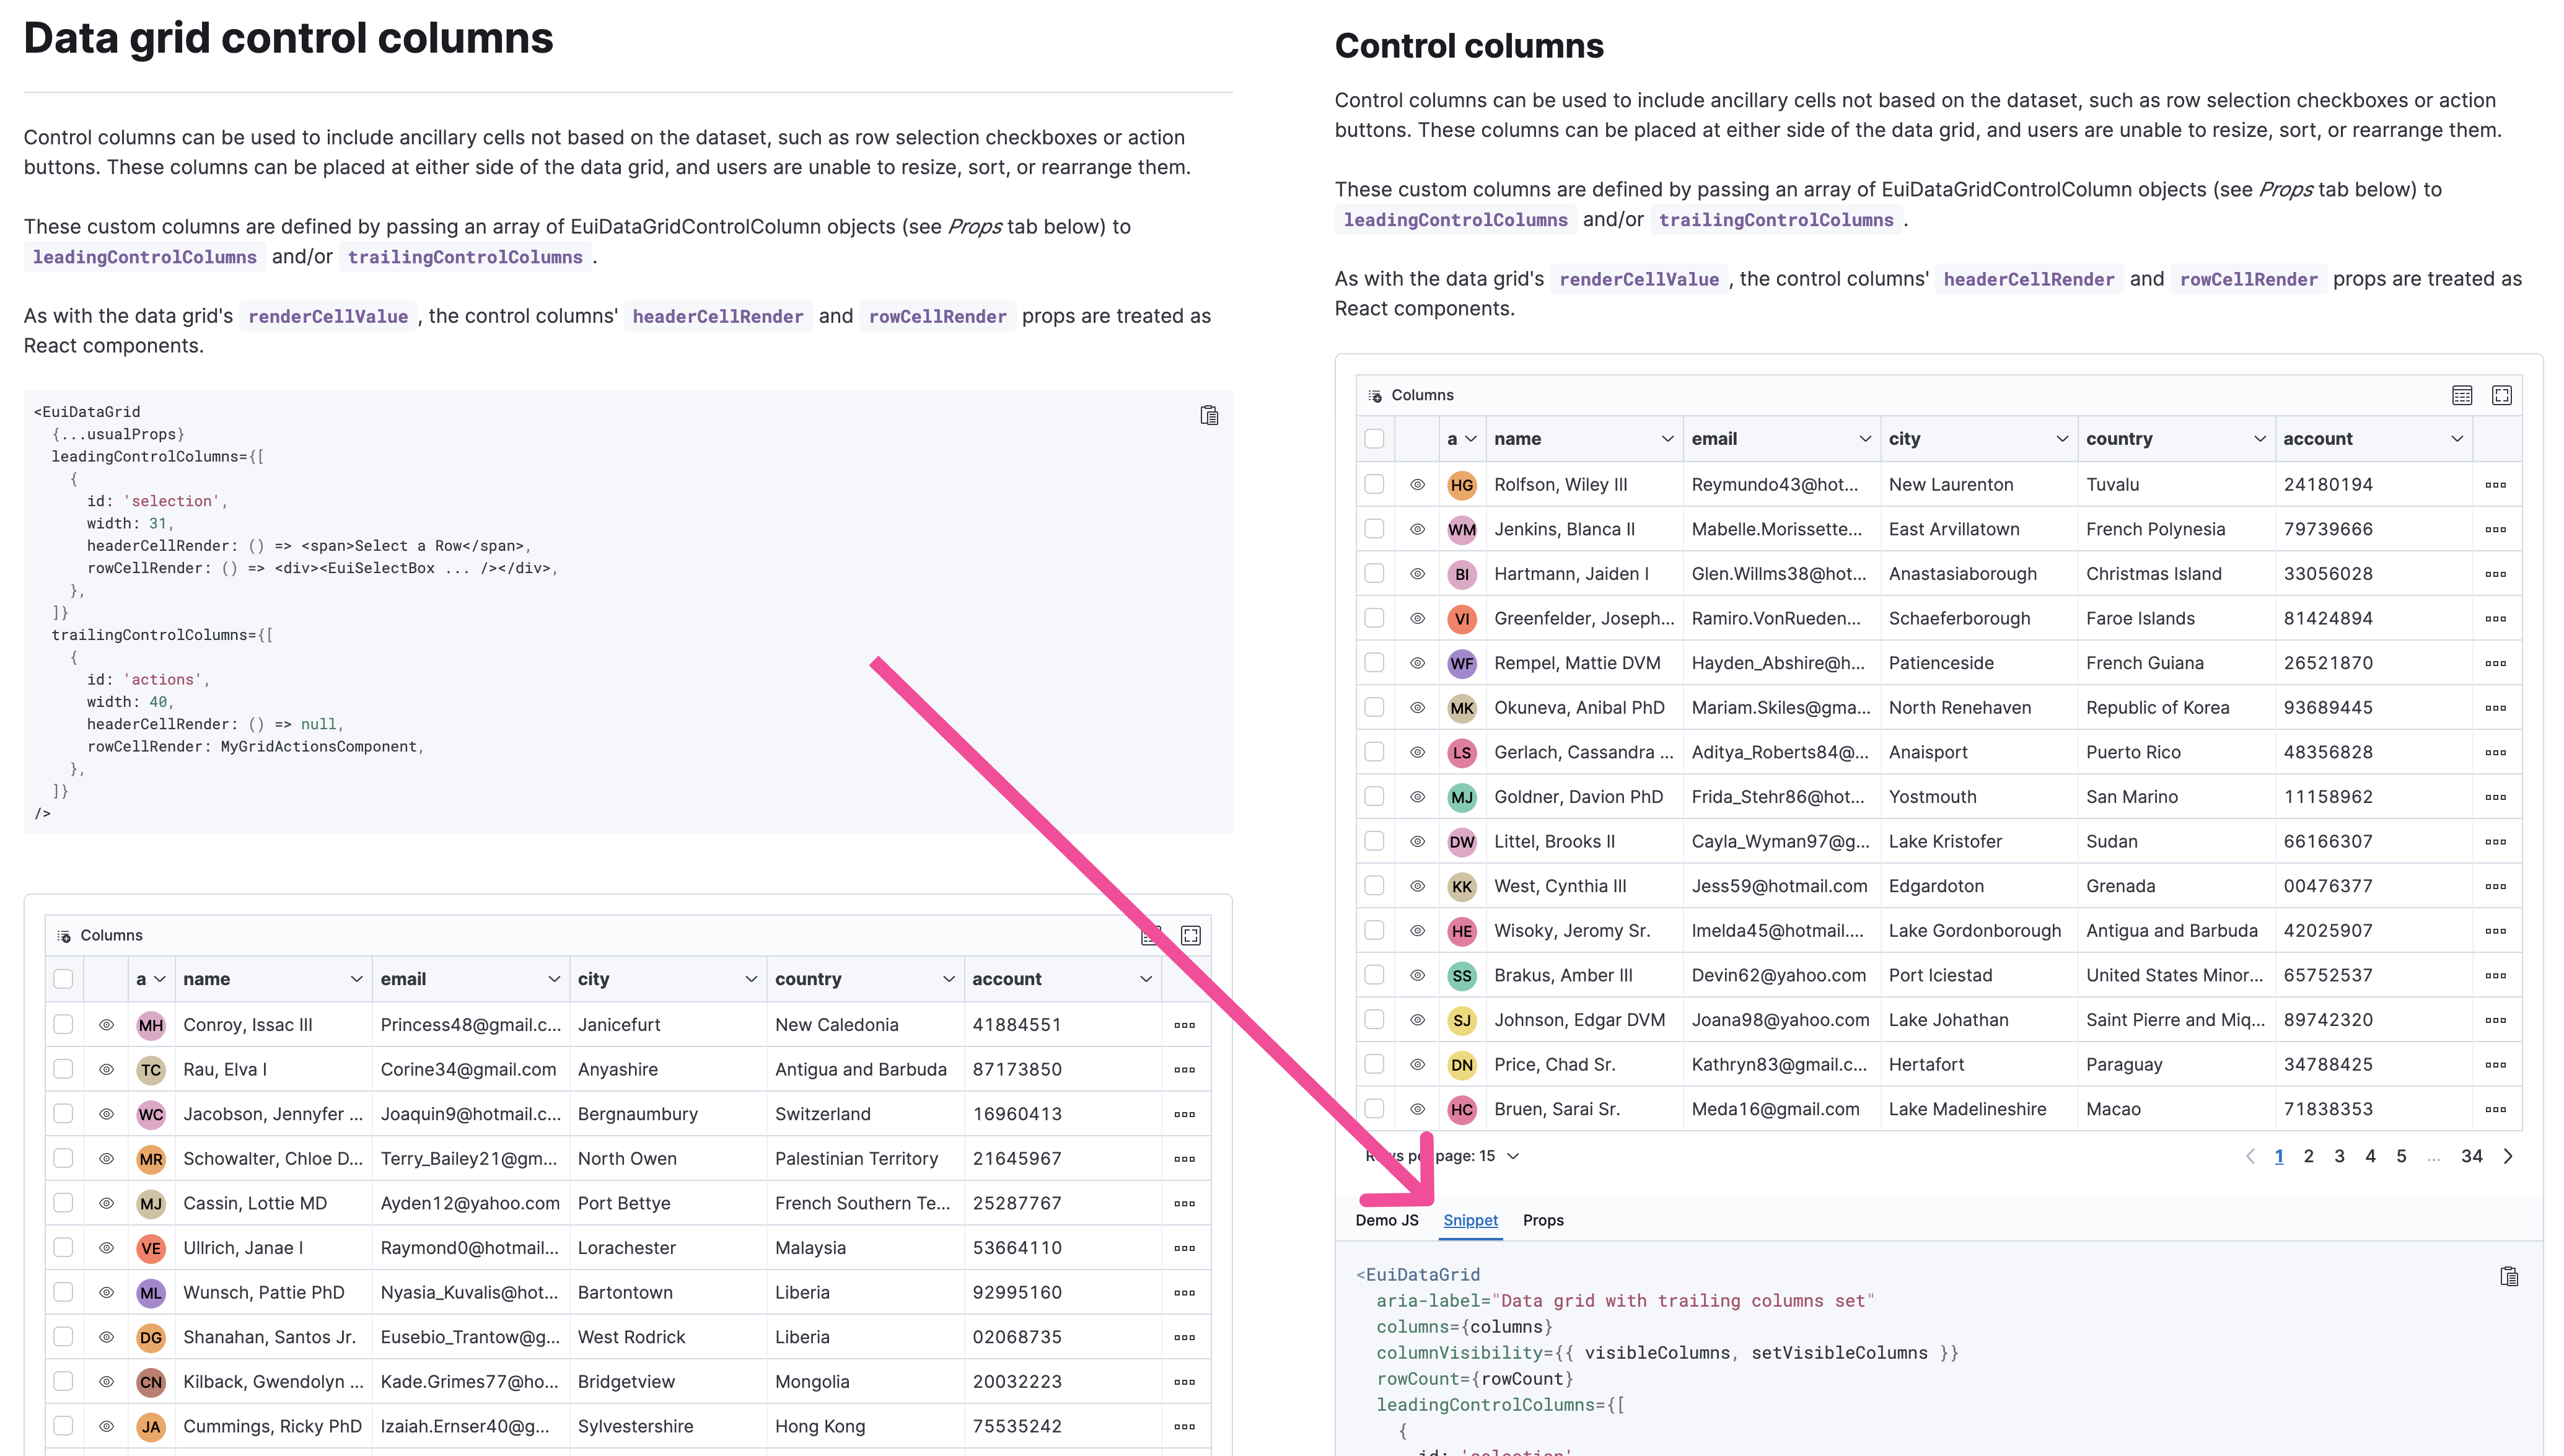Go to next page using the right arrow
Image resolution: width=2564 pixels, height=1456 pixels.
coord(2508,1156)
